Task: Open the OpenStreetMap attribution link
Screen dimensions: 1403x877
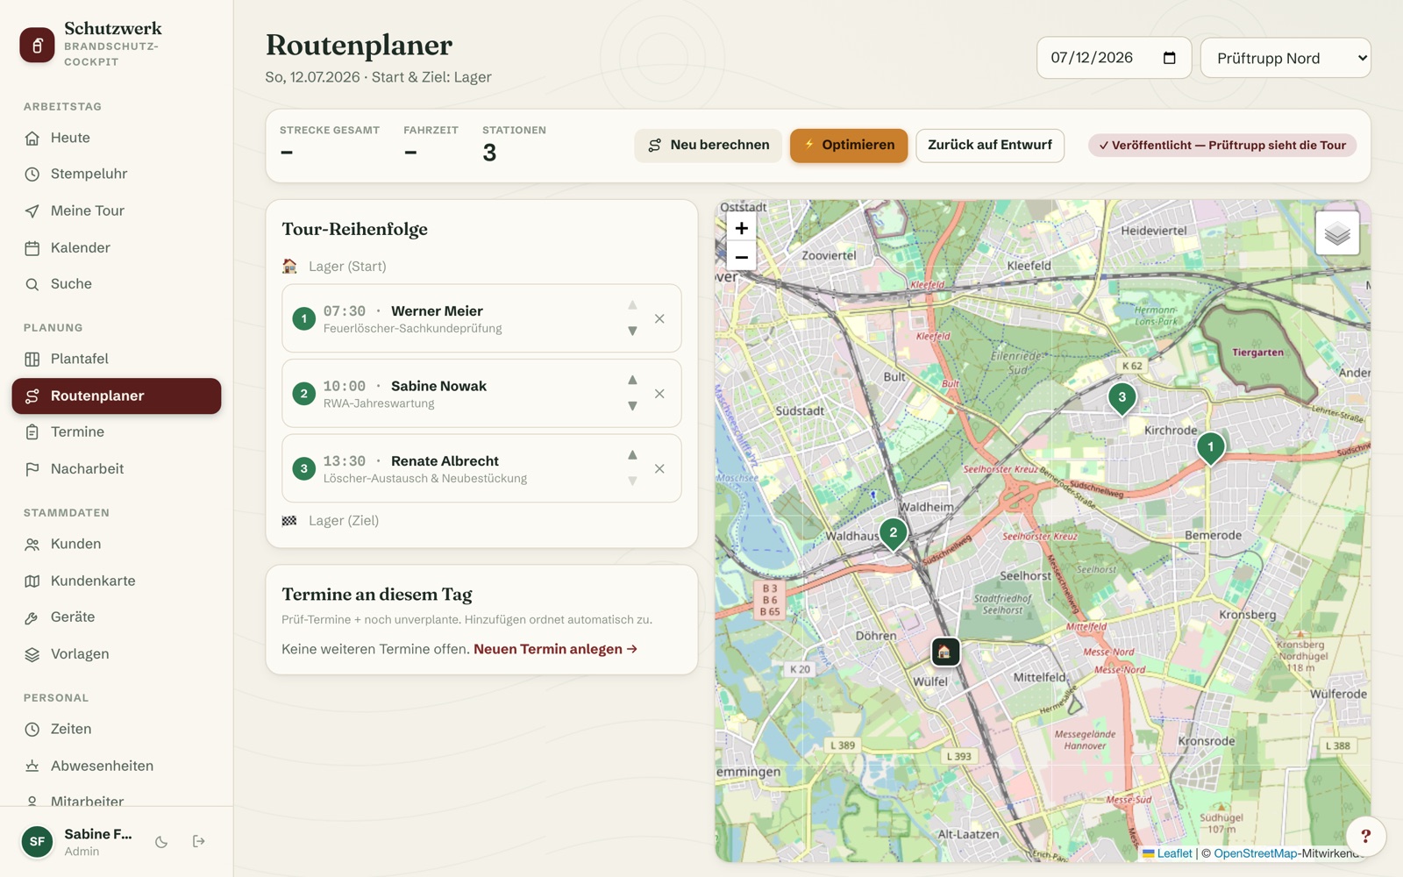Action: (1256, 853)
